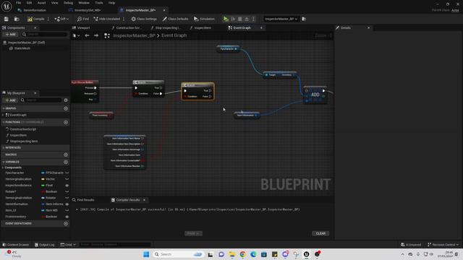Toggle visibility eye for the Float variable
Viewport: 463px width, 260px height.
67,186
